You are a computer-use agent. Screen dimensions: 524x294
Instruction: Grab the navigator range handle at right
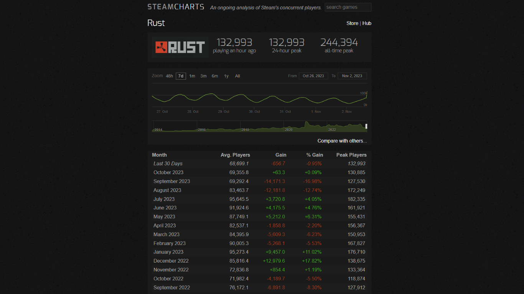point(366,126)
